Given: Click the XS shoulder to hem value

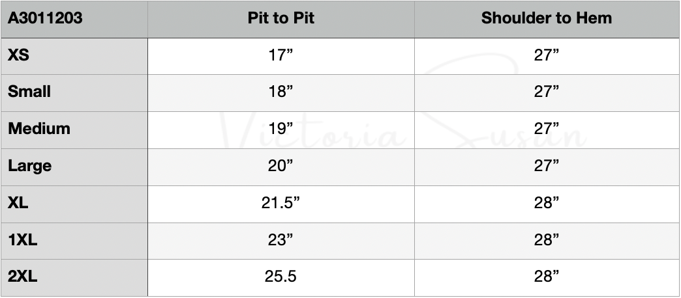Looking at the screenshot, I should point(547,55).
